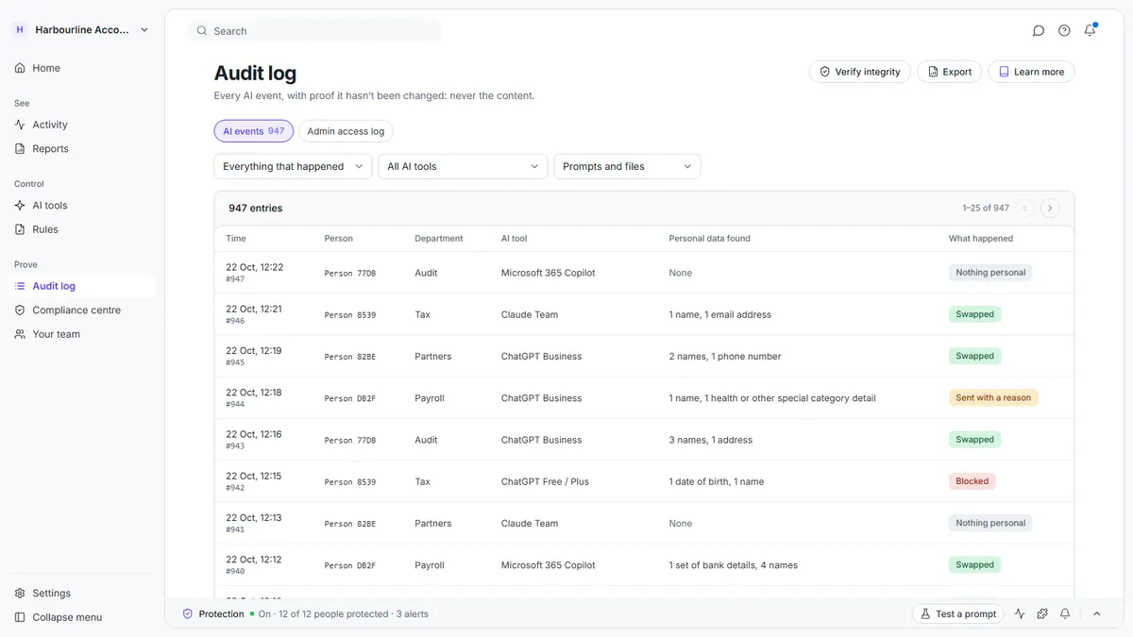Open the chat feedback icon in the top bar
Screen dimensions: 1133x637
click(1039, 30)
